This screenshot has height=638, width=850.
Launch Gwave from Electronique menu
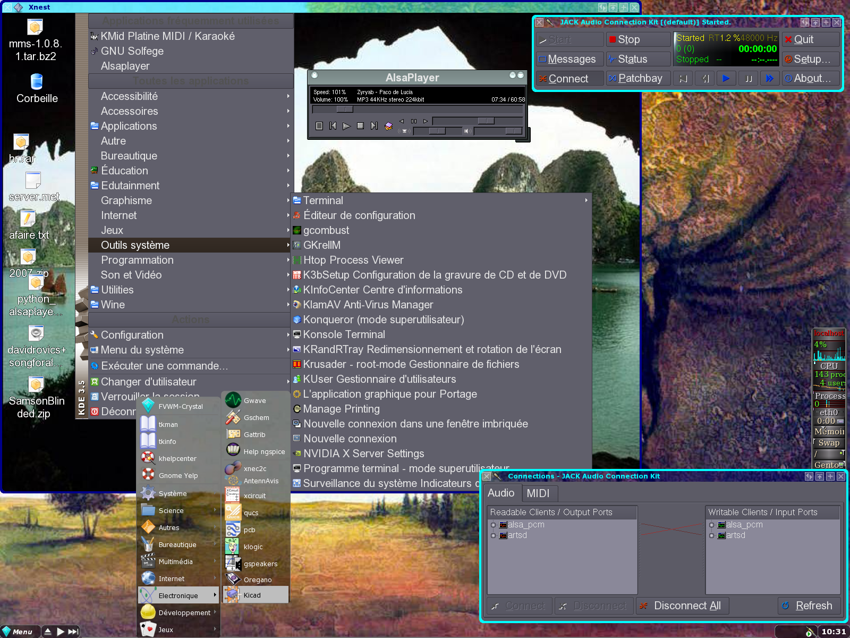(x=256, y=400)
